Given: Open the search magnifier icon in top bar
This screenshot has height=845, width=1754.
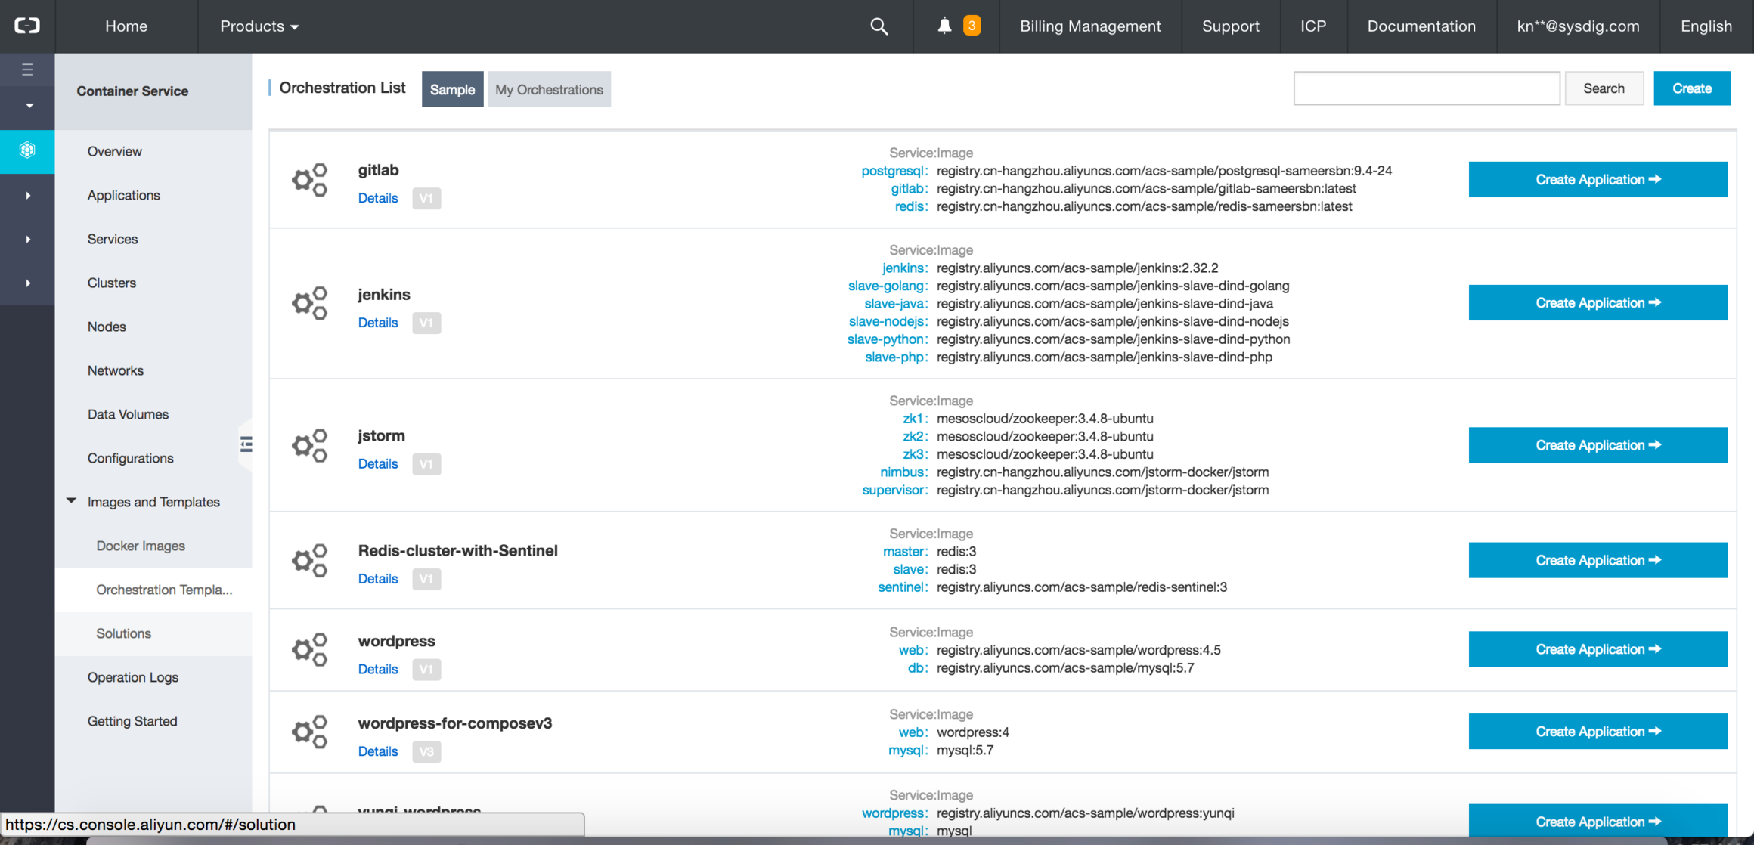Looking at the screenshot, I should click(879, 26).
